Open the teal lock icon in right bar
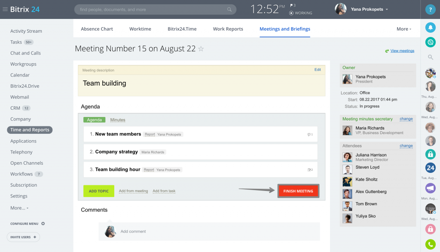 pos(430,154)
